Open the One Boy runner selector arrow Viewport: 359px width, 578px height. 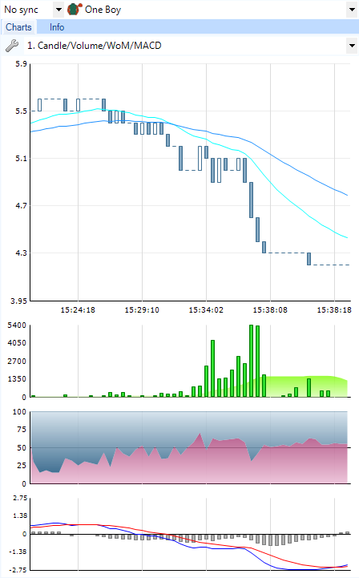(x=352, y=10)
